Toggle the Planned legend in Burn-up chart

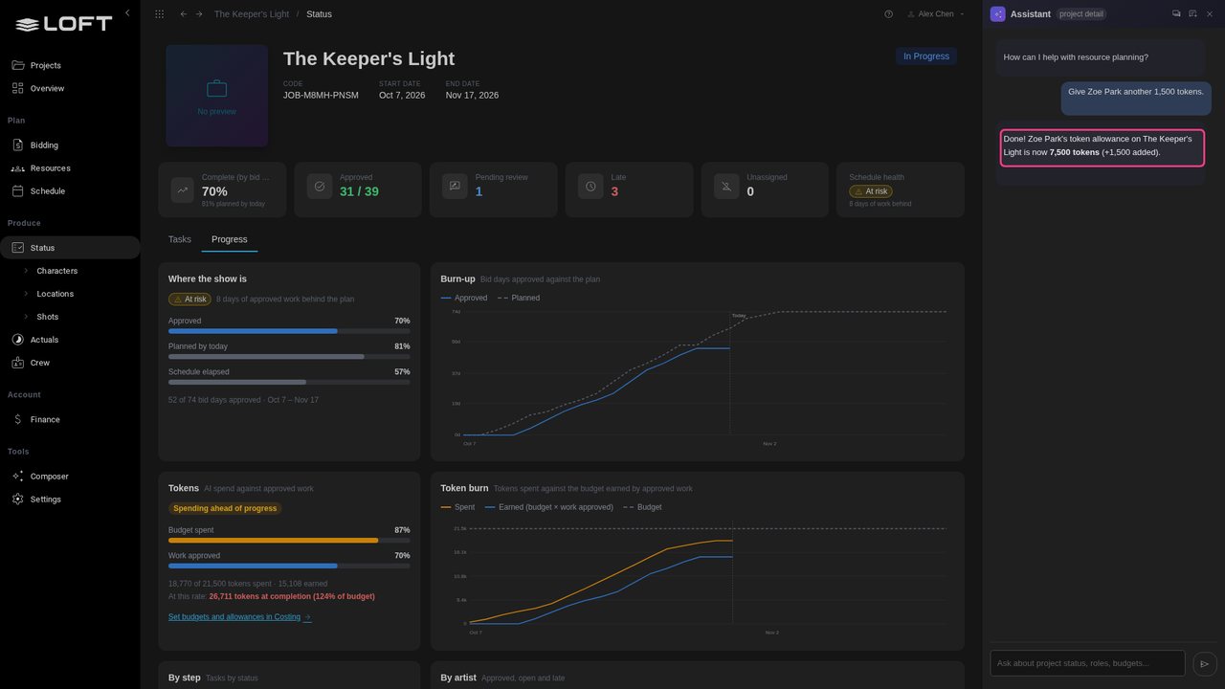pos(519,298)
